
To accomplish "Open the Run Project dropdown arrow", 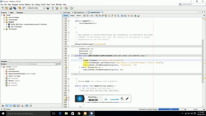I will pyautogui.click(x=63, y=8).
